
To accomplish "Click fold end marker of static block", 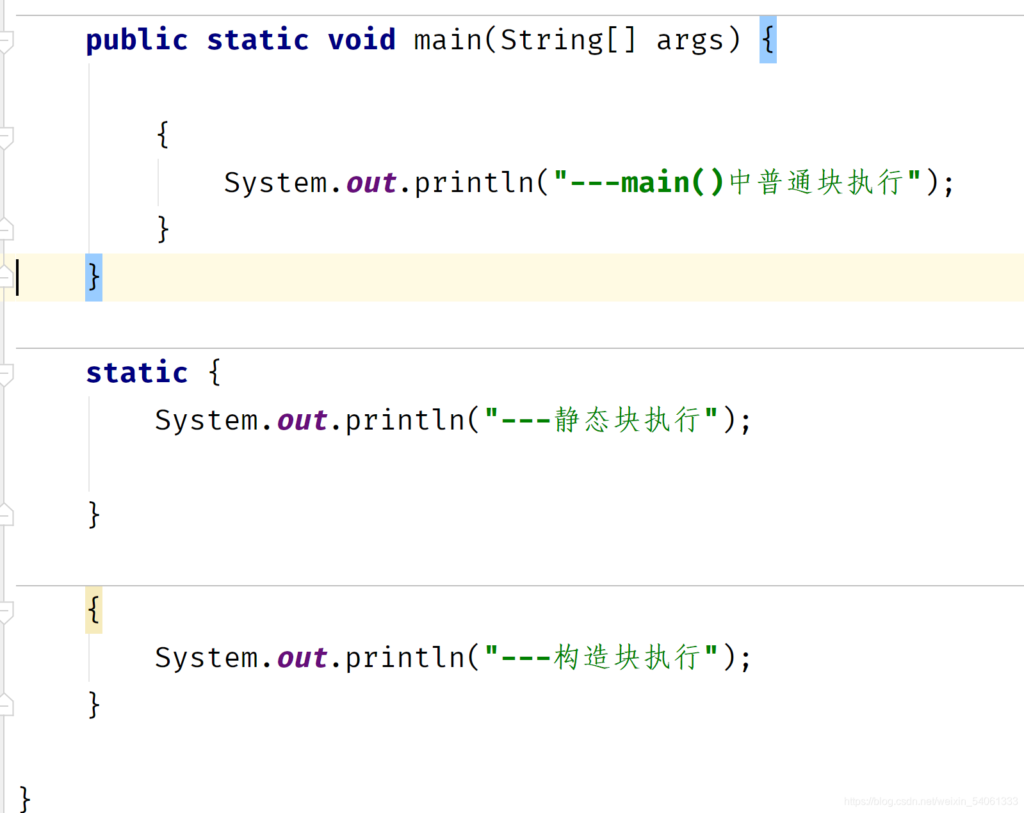I will pos(5,514).
